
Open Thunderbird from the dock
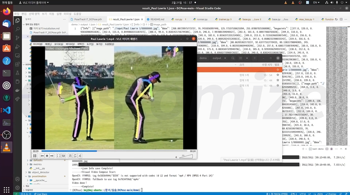click(7, 24)
